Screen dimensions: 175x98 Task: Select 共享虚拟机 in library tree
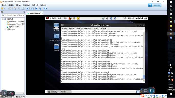pyautogui.click(x=9, y=29)
